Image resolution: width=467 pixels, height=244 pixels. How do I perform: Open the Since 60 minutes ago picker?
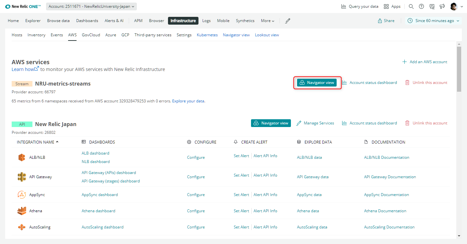[433, 21]
